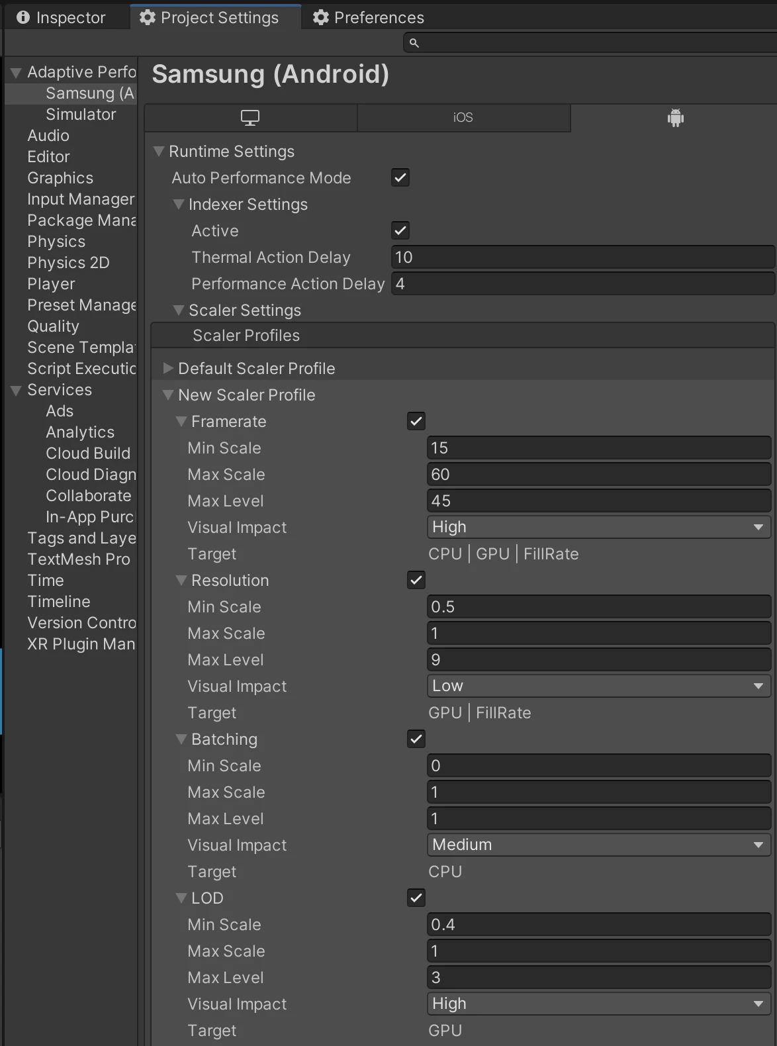
Task: Select the Timeline settings category
Action: tap(59, 602)
